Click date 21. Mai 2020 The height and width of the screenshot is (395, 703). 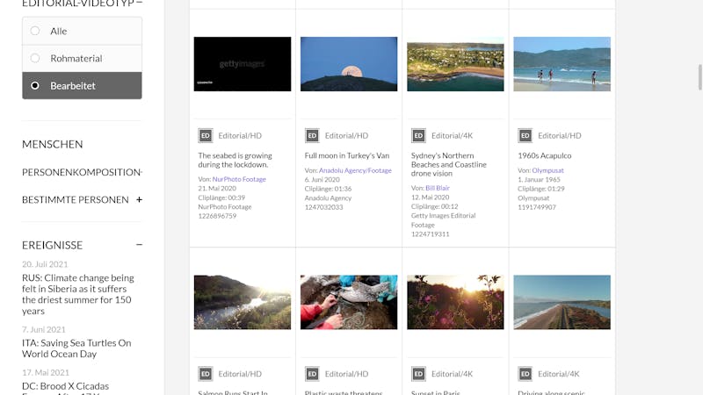coord(217,189)
